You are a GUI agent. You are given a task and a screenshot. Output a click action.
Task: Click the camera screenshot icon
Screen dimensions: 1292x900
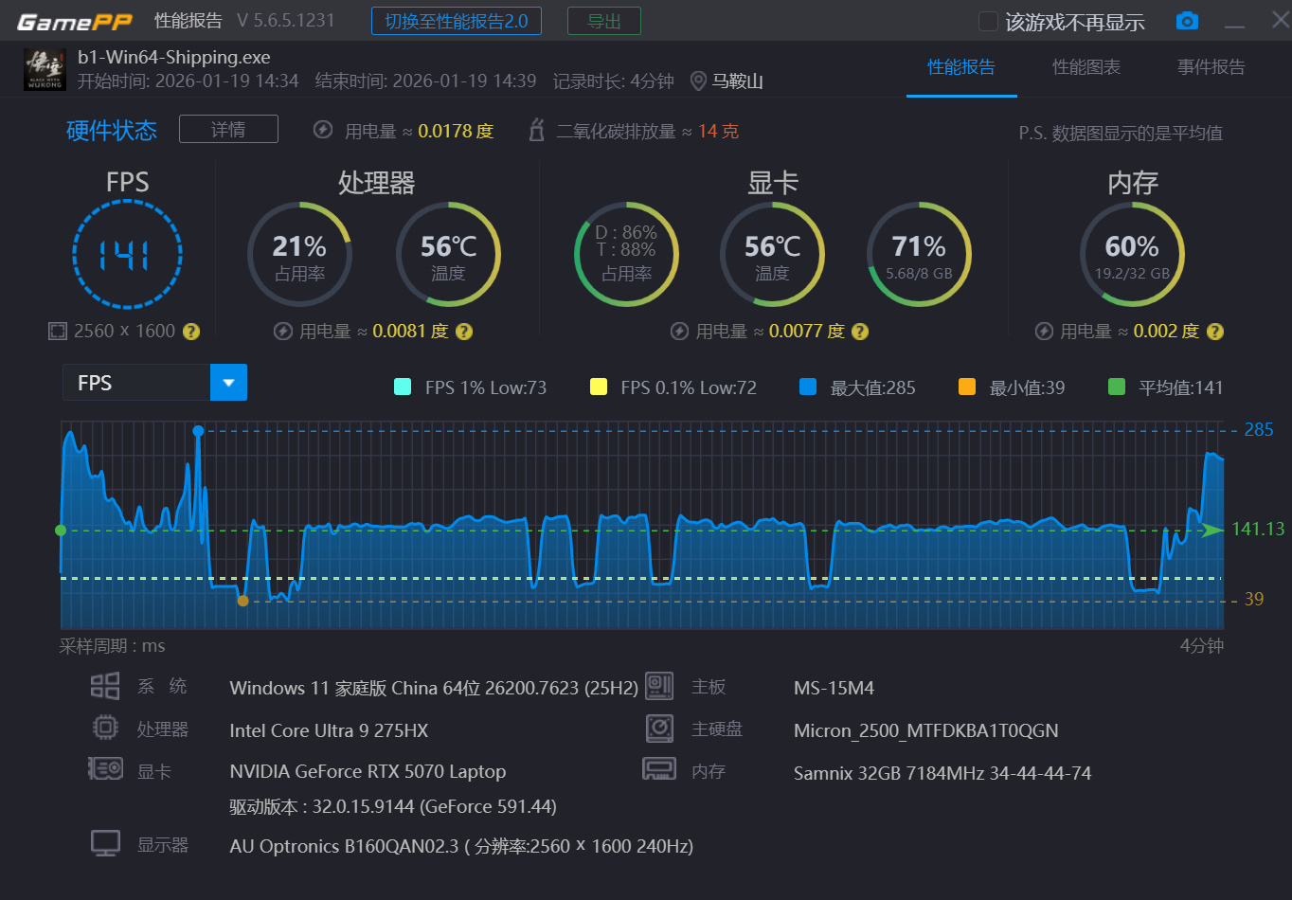coord(1187,21)
